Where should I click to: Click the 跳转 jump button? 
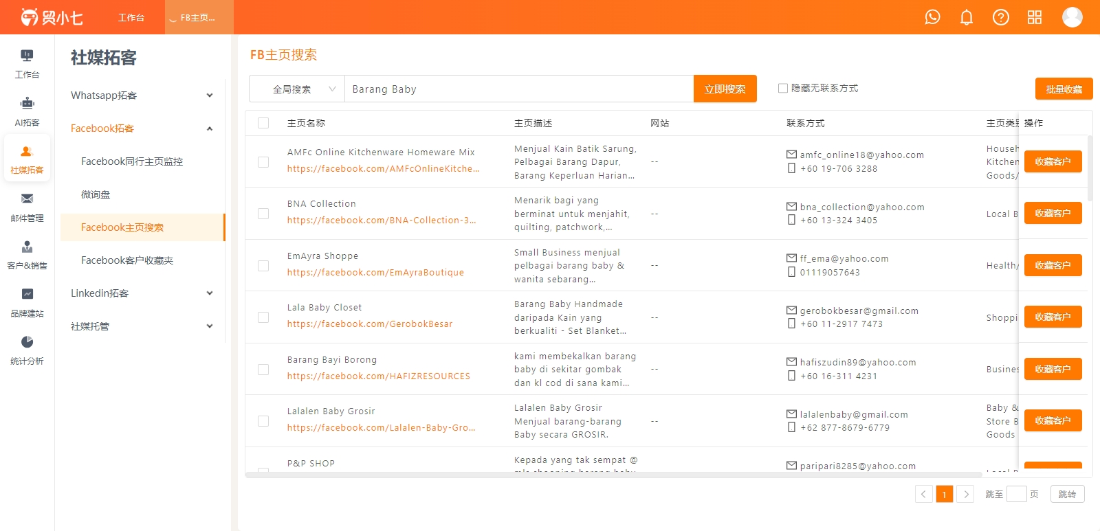tap(1068, 494)
